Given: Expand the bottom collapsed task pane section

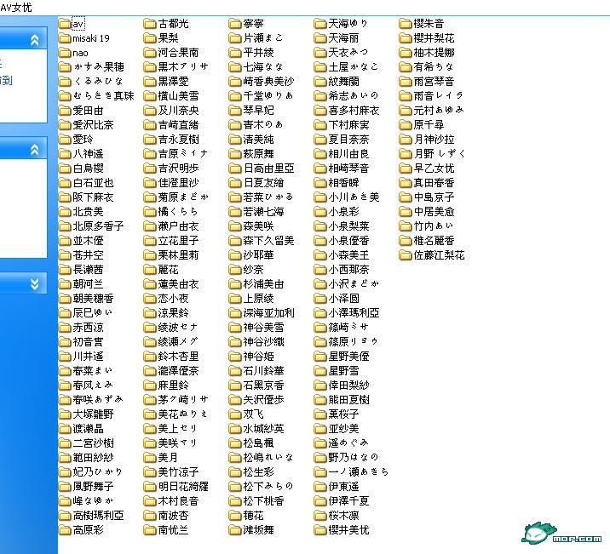Looking at the screenshot, I should click(x=34, y=283).
